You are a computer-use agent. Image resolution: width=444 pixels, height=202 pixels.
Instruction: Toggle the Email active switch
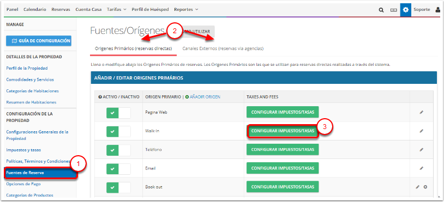tap(118, 169)
